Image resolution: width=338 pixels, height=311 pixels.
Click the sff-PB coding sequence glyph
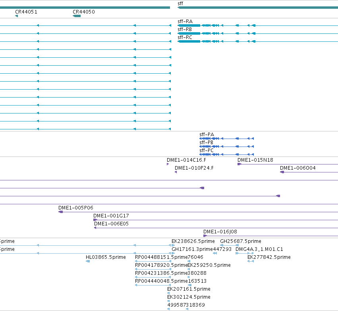(x=226, y=147)
